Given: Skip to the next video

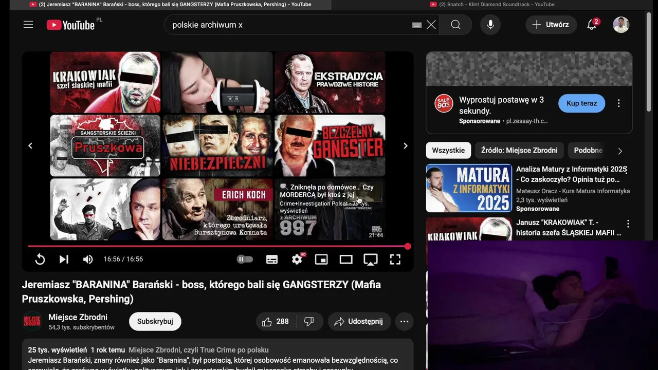Looking at the screenshot, I should (x=64, y=260).
